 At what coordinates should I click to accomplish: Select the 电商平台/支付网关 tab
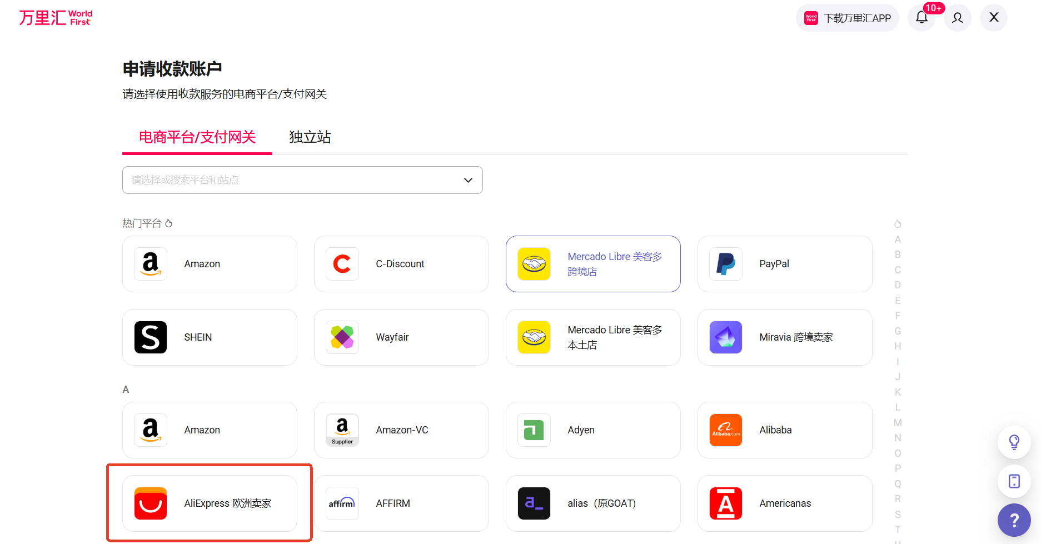pyautogui.click(x=197, y=137)
